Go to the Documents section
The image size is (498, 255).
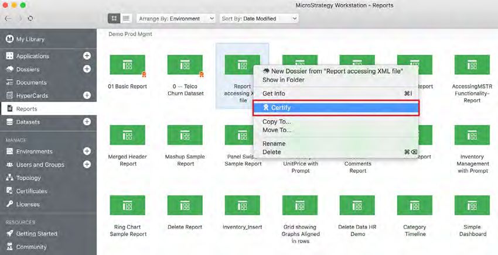click(x=48, y=82)
